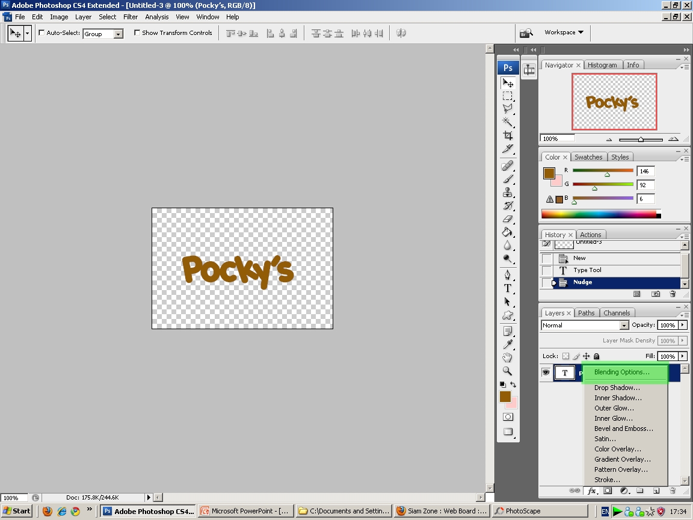Select the Healing Brush tool

508,166
